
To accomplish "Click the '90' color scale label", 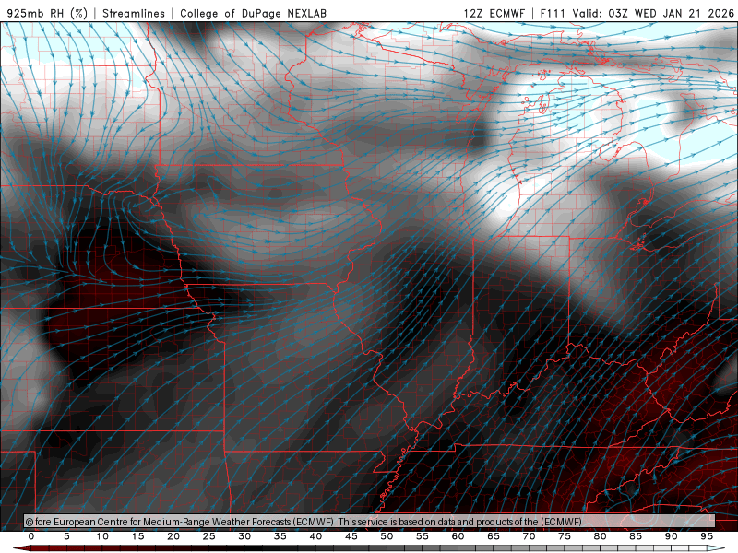I will pos(672,536).
